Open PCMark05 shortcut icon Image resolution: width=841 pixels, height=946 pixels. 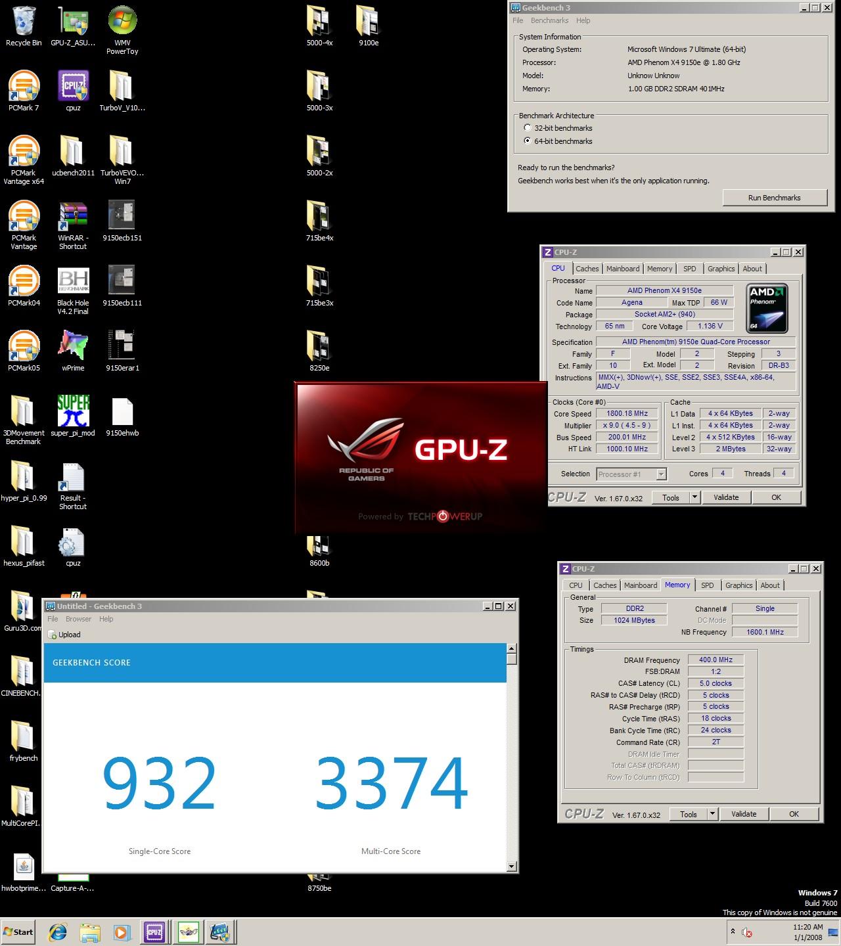click(24, 351)
